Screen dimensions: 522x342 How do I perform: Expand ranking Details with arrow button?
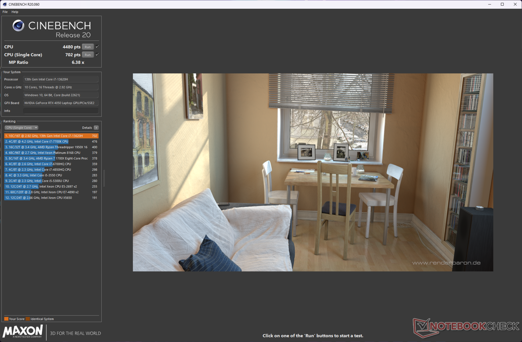click(96, 128)
